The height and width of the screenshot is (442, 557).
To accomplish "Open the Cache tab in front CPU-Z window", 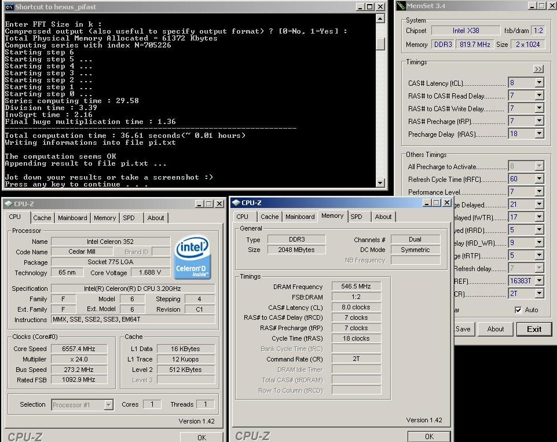I will pyautogui.click(x=270, y=217).
